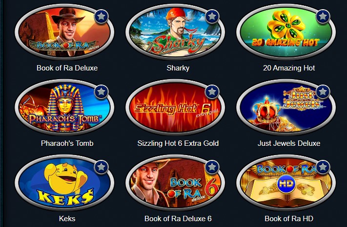The width and height of the screenshot is (347, 227).
Task: Open the Book of Ra Deluxe game thumbnail
Action: pyautogui.click(x=64, y=32)
